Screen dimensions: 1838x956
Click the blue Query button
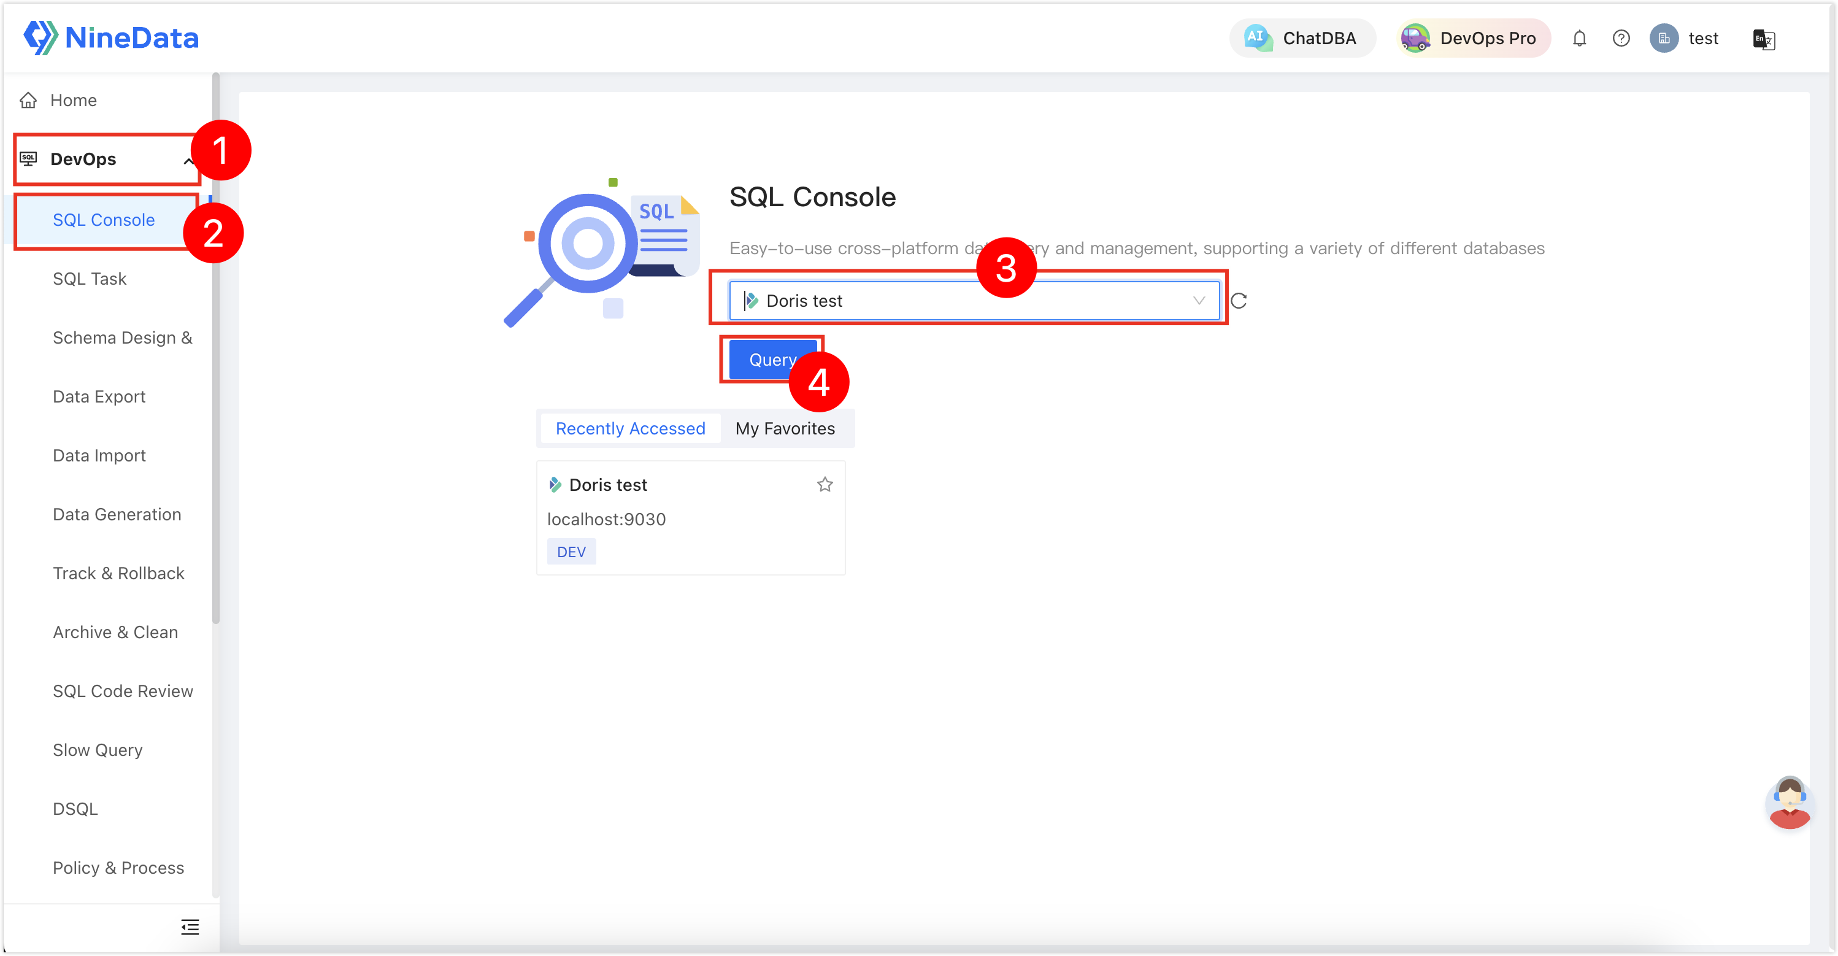[773, 360]
